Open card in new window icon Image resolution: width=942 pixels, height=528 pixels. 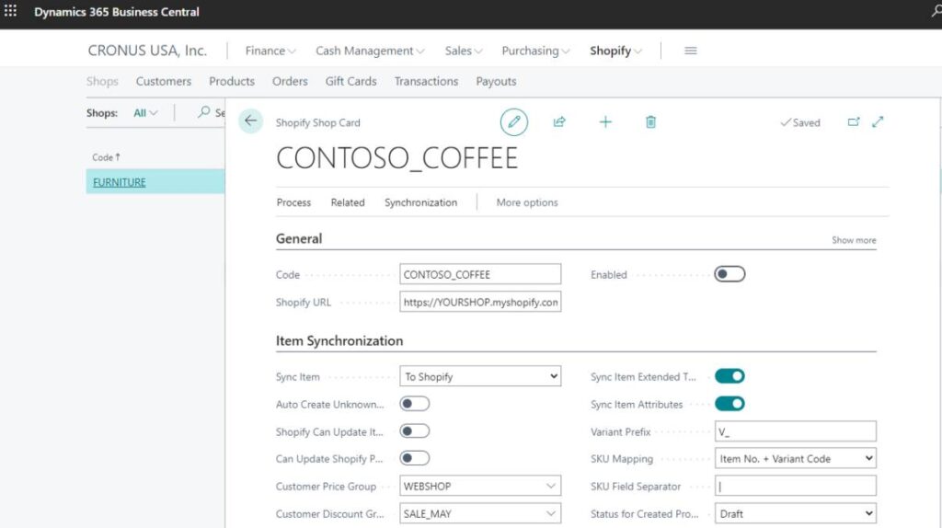coord(854,121)
